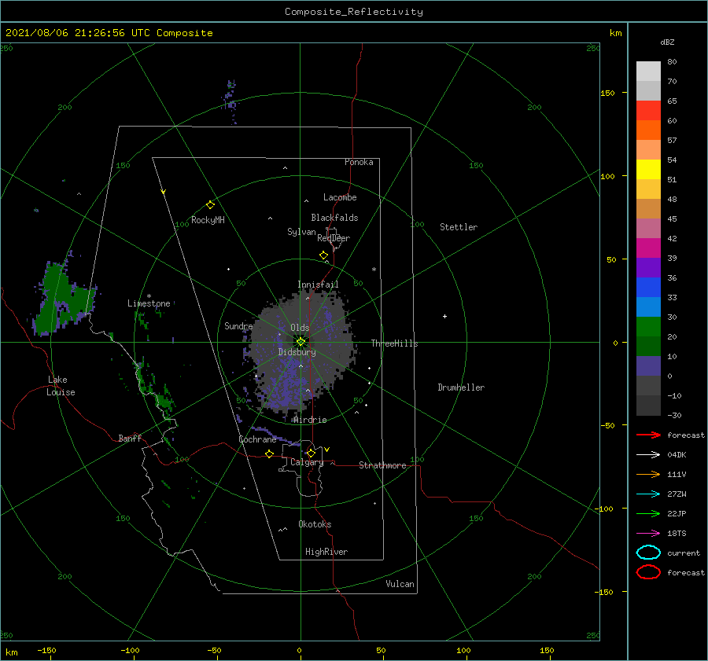Image resolution: width=708 pixels, height=661 pixels.
Task: Click the cyan current ellipse icon
Action: pyautogui.click(x=648, y=553)
